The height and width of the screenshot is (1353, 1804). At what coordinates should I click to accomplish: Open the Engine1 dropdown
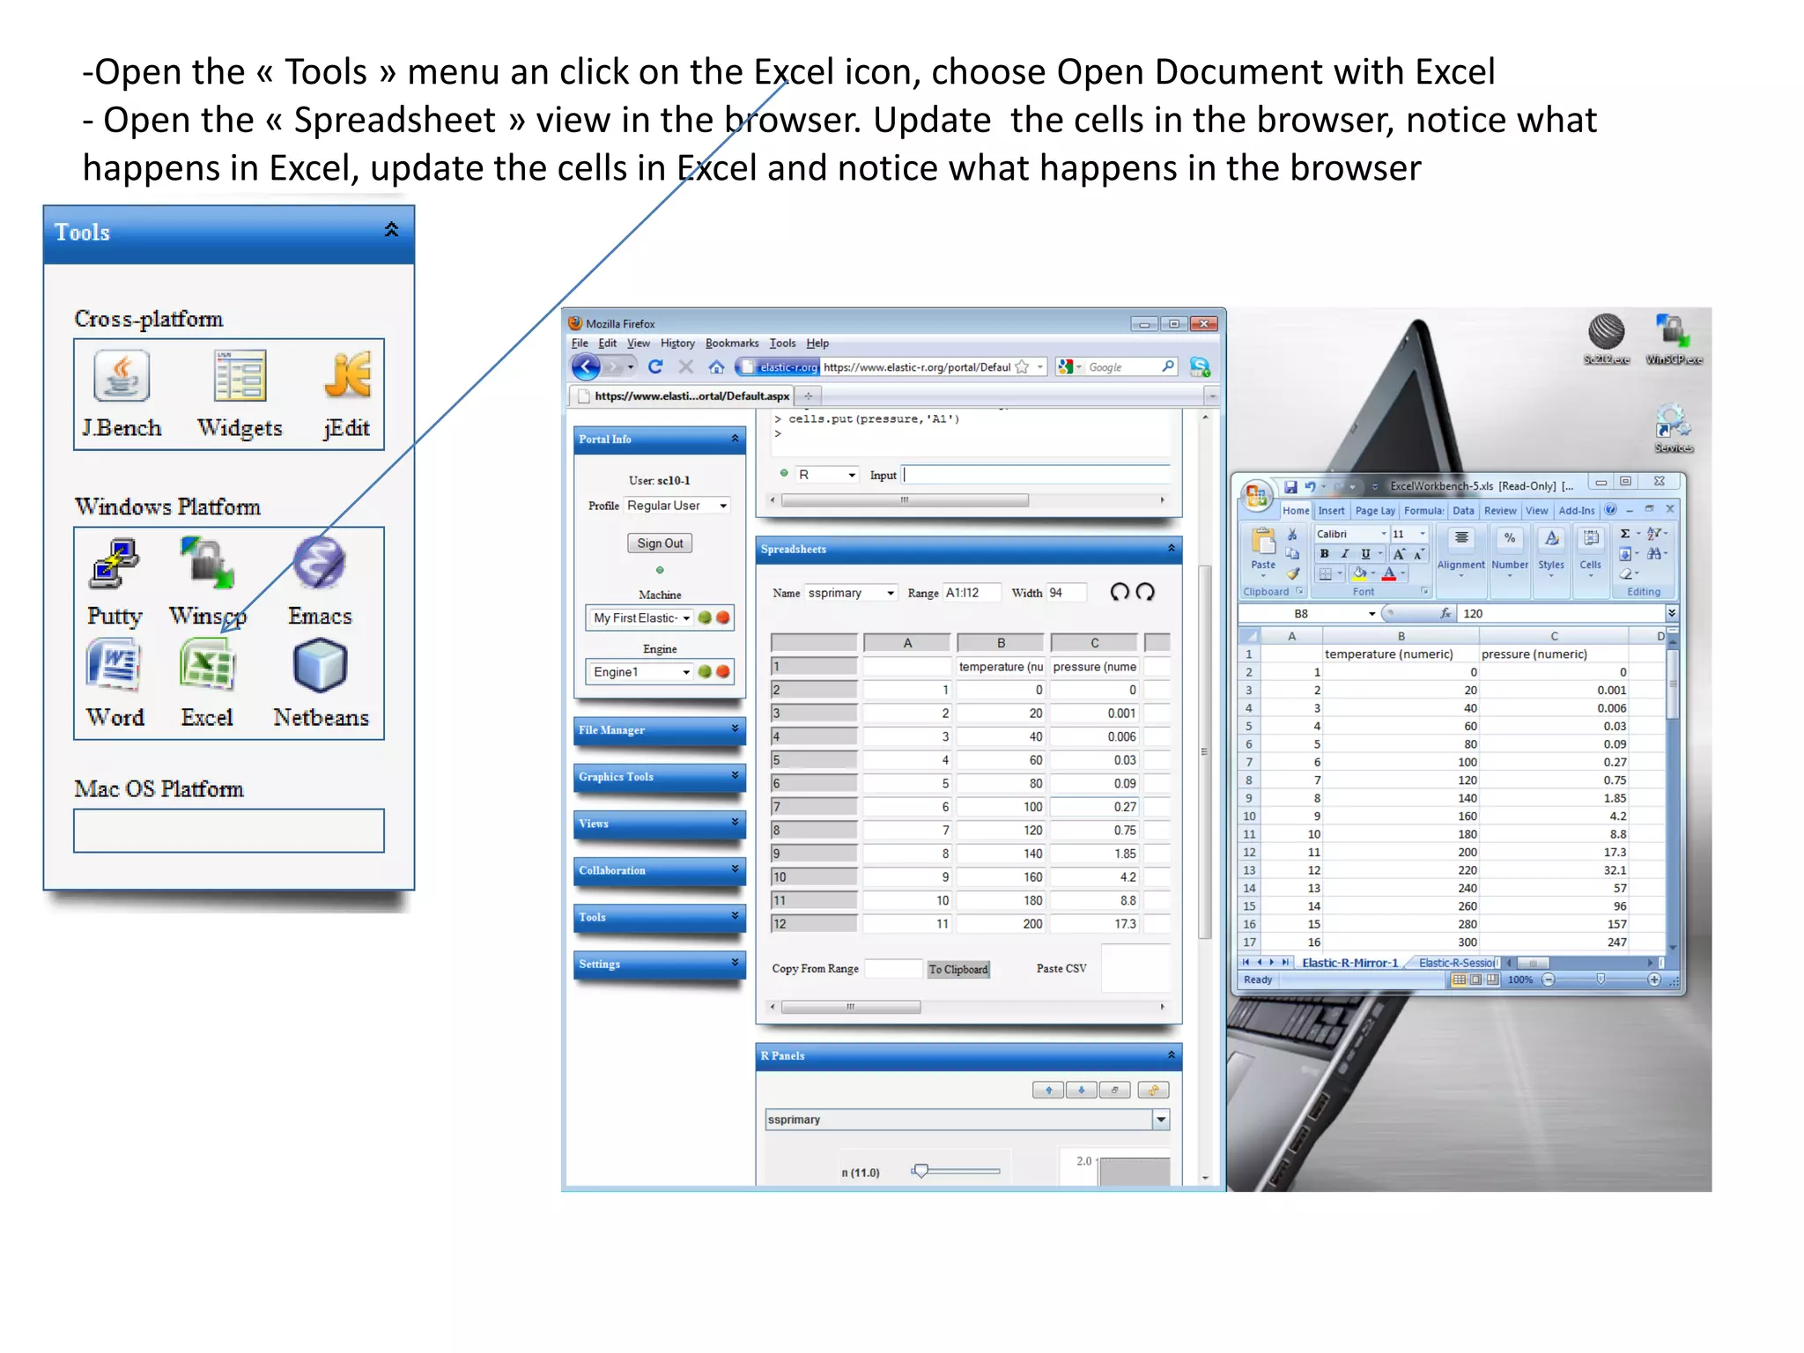pyautogui.click(x=640, y=672)
